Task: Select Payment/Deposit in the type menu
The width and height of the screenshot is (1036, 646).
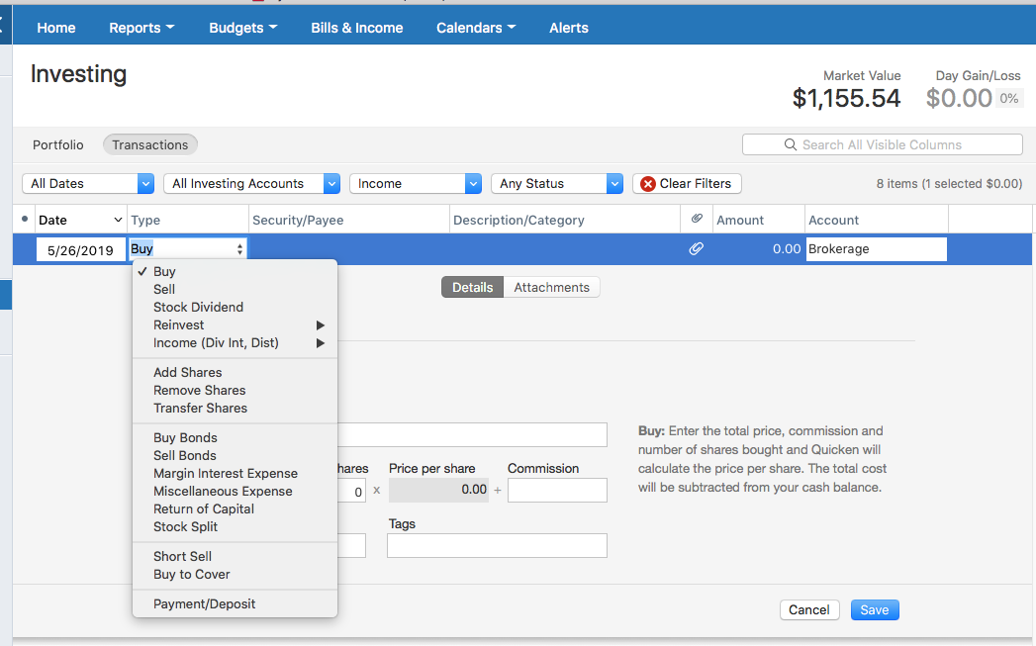Action: [x=204, y=603]
